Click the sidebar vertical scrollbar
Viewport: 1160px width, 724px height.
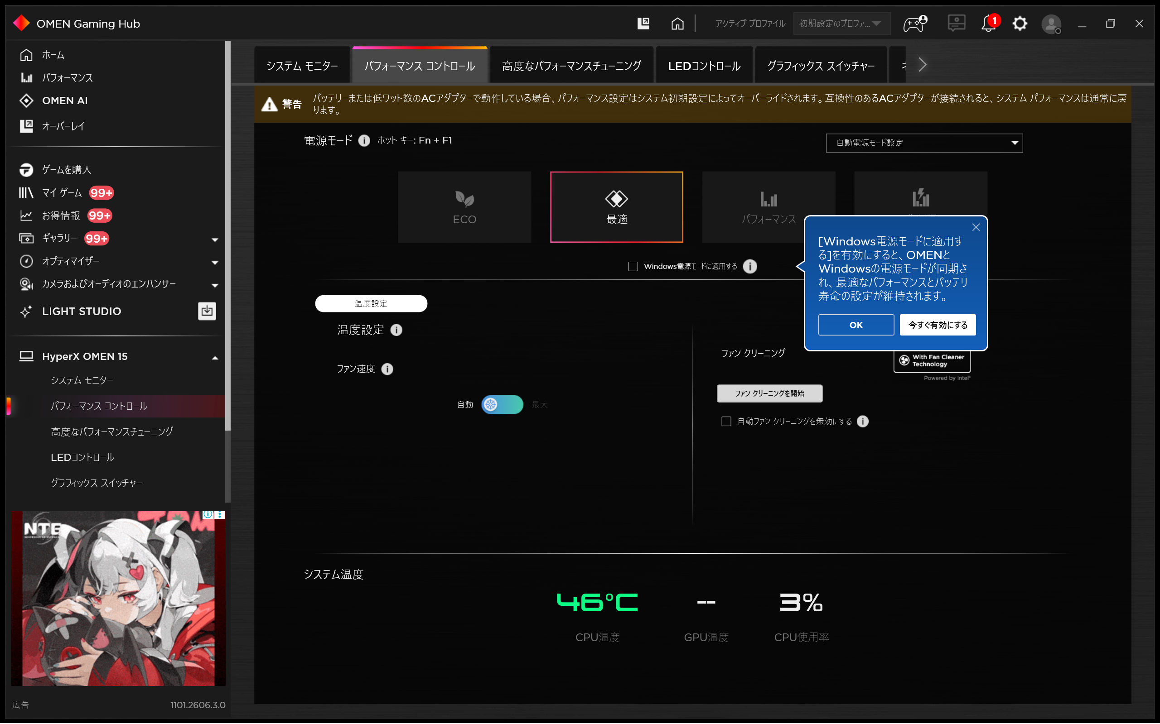(228, 235)
